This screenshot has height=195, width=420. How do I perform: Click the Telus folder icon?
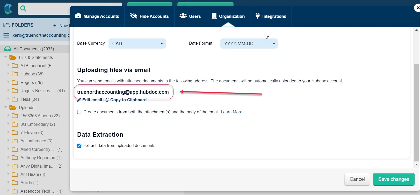coord(15,99)
